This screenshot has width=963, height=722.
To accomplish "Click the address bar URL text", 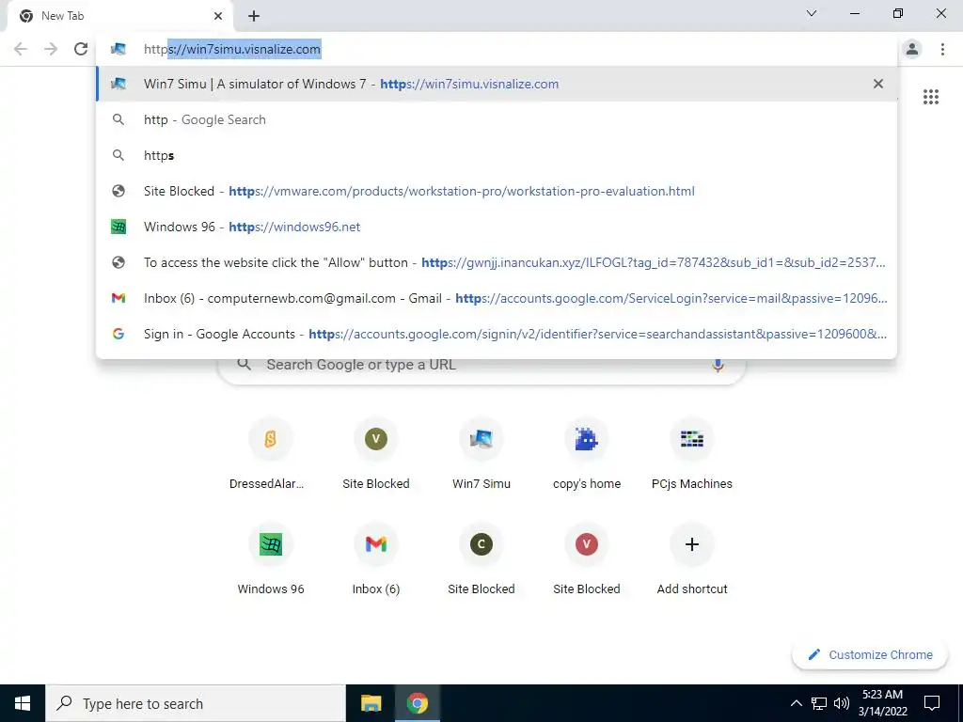I will tap(232, 49).
